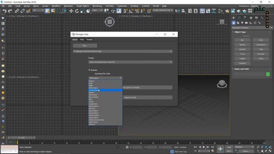Select the Lights category icon
This screenshot has width=274, height=154.
point(242,23)
